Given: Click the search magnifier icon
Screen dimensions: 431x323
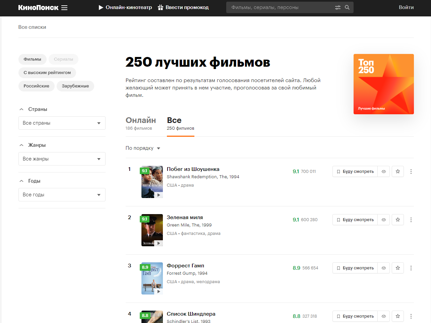Looking at the screenshot, I should pos(347,7).
